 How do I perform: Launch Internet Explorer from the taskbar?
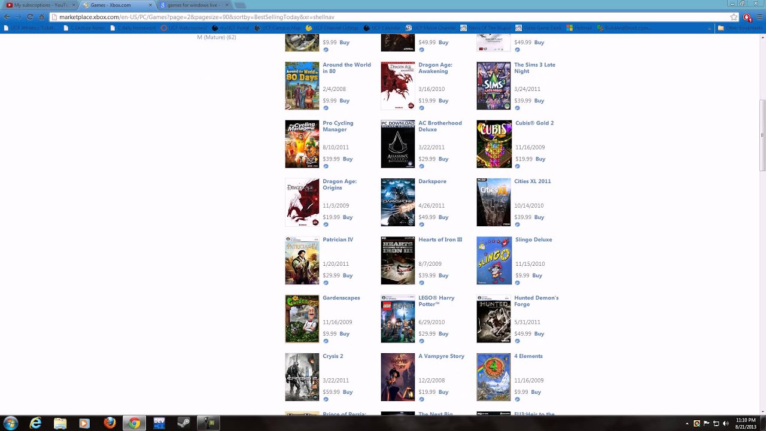[x=36, y=423]
